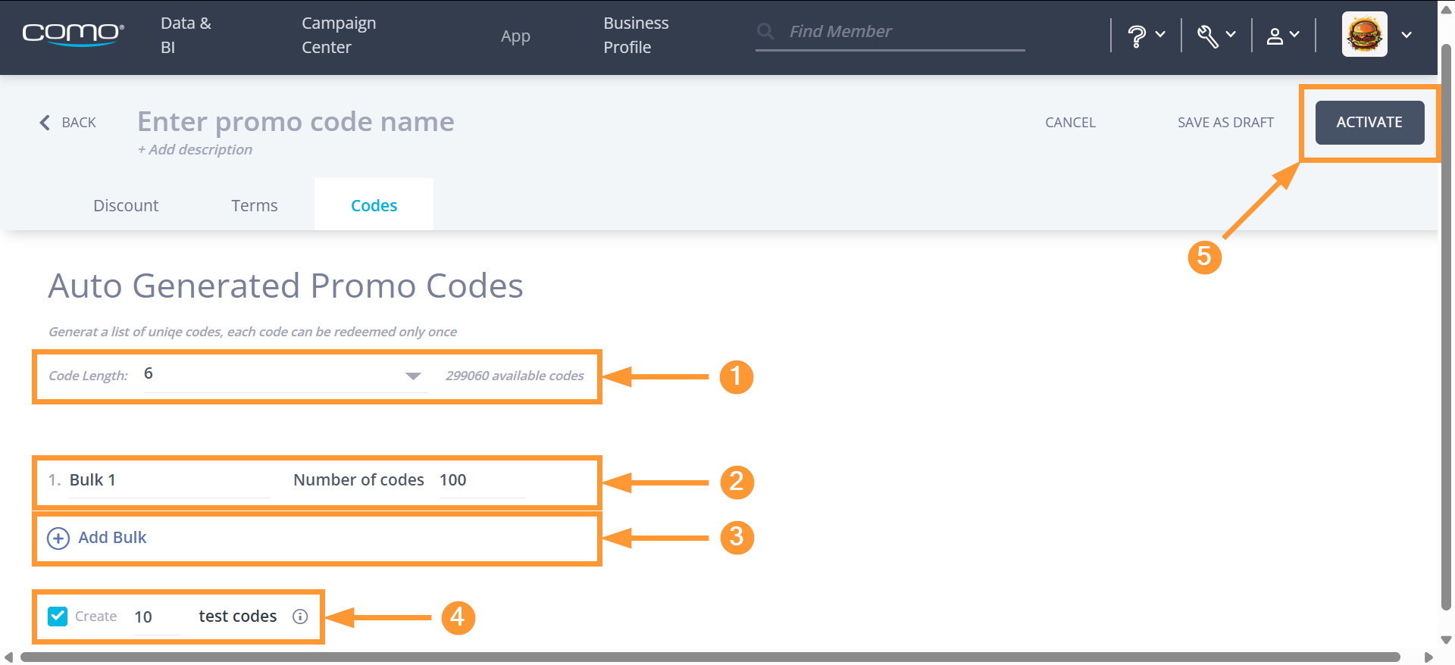Image resolution: width=1455 pixels, height=665 pixels.
Task: Click the scroll down arrow on the vertical scrollbar
Action: point(1446,640)
